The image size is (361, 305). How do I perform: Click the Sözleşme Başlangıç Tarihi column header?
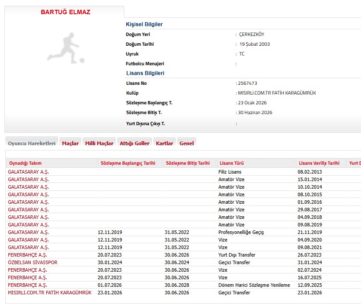point(127,163)
